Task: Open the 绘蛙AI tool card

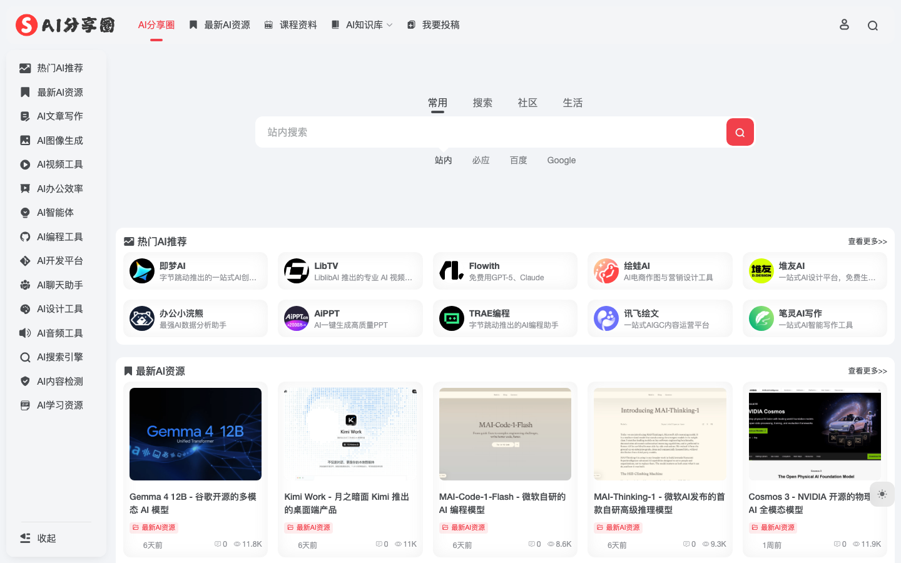Action: click(x=660, y=271)
